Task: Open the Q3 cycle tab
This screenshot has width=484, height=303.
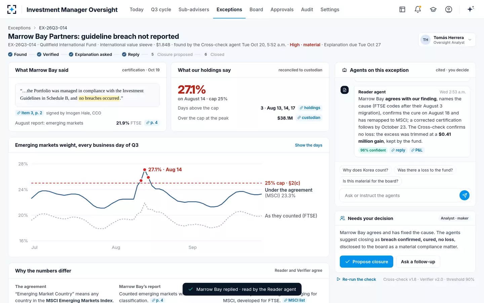Action: (161, 9)
